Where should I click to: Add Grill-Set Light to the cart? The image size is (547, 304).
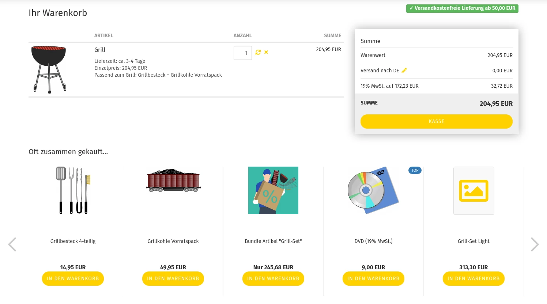pyautogui.click(x=474, y=278)
